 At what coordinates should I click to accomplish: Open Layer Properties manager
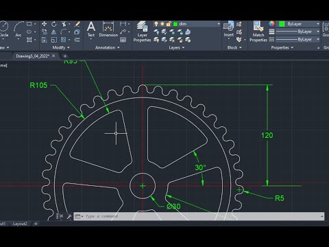point(142,32)
